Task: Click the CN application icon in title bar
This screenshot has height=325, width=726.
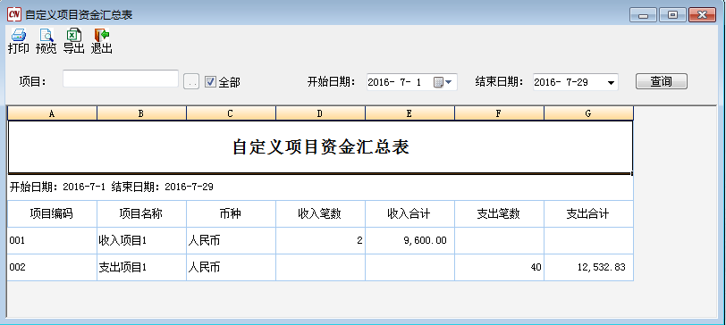Action: pyautogui.click(x=14, y=14)
